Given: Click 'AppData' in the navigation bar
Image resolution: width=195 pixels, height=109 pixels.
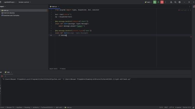Looking at the screenshot, I should click(19, 107).
